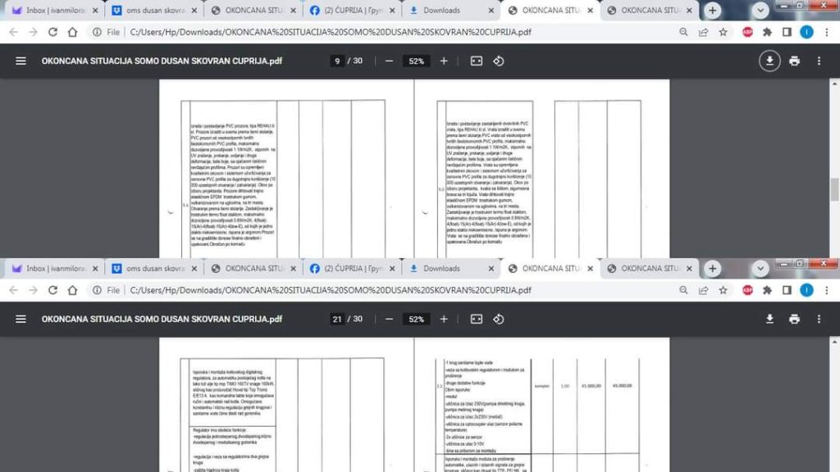This screenshot has width=840, height=472.
Task: Download the PDF in the page 9 viewer
Action: (x=769, y=61)
